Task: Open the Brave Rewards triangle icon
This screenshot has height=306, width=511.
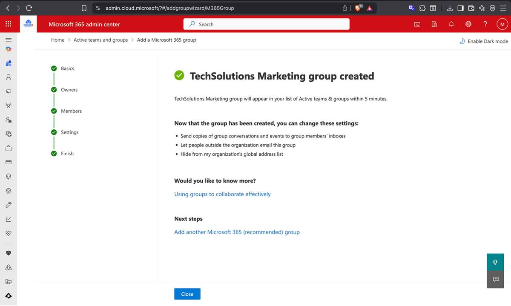Action: pos(370,8)
